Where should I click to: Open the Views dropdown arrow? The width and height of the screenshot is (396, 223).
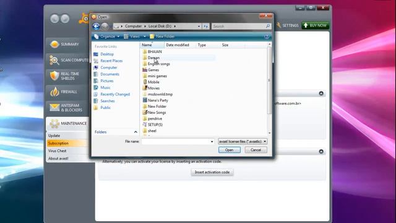pyautogui.click(x=145, y=37)
